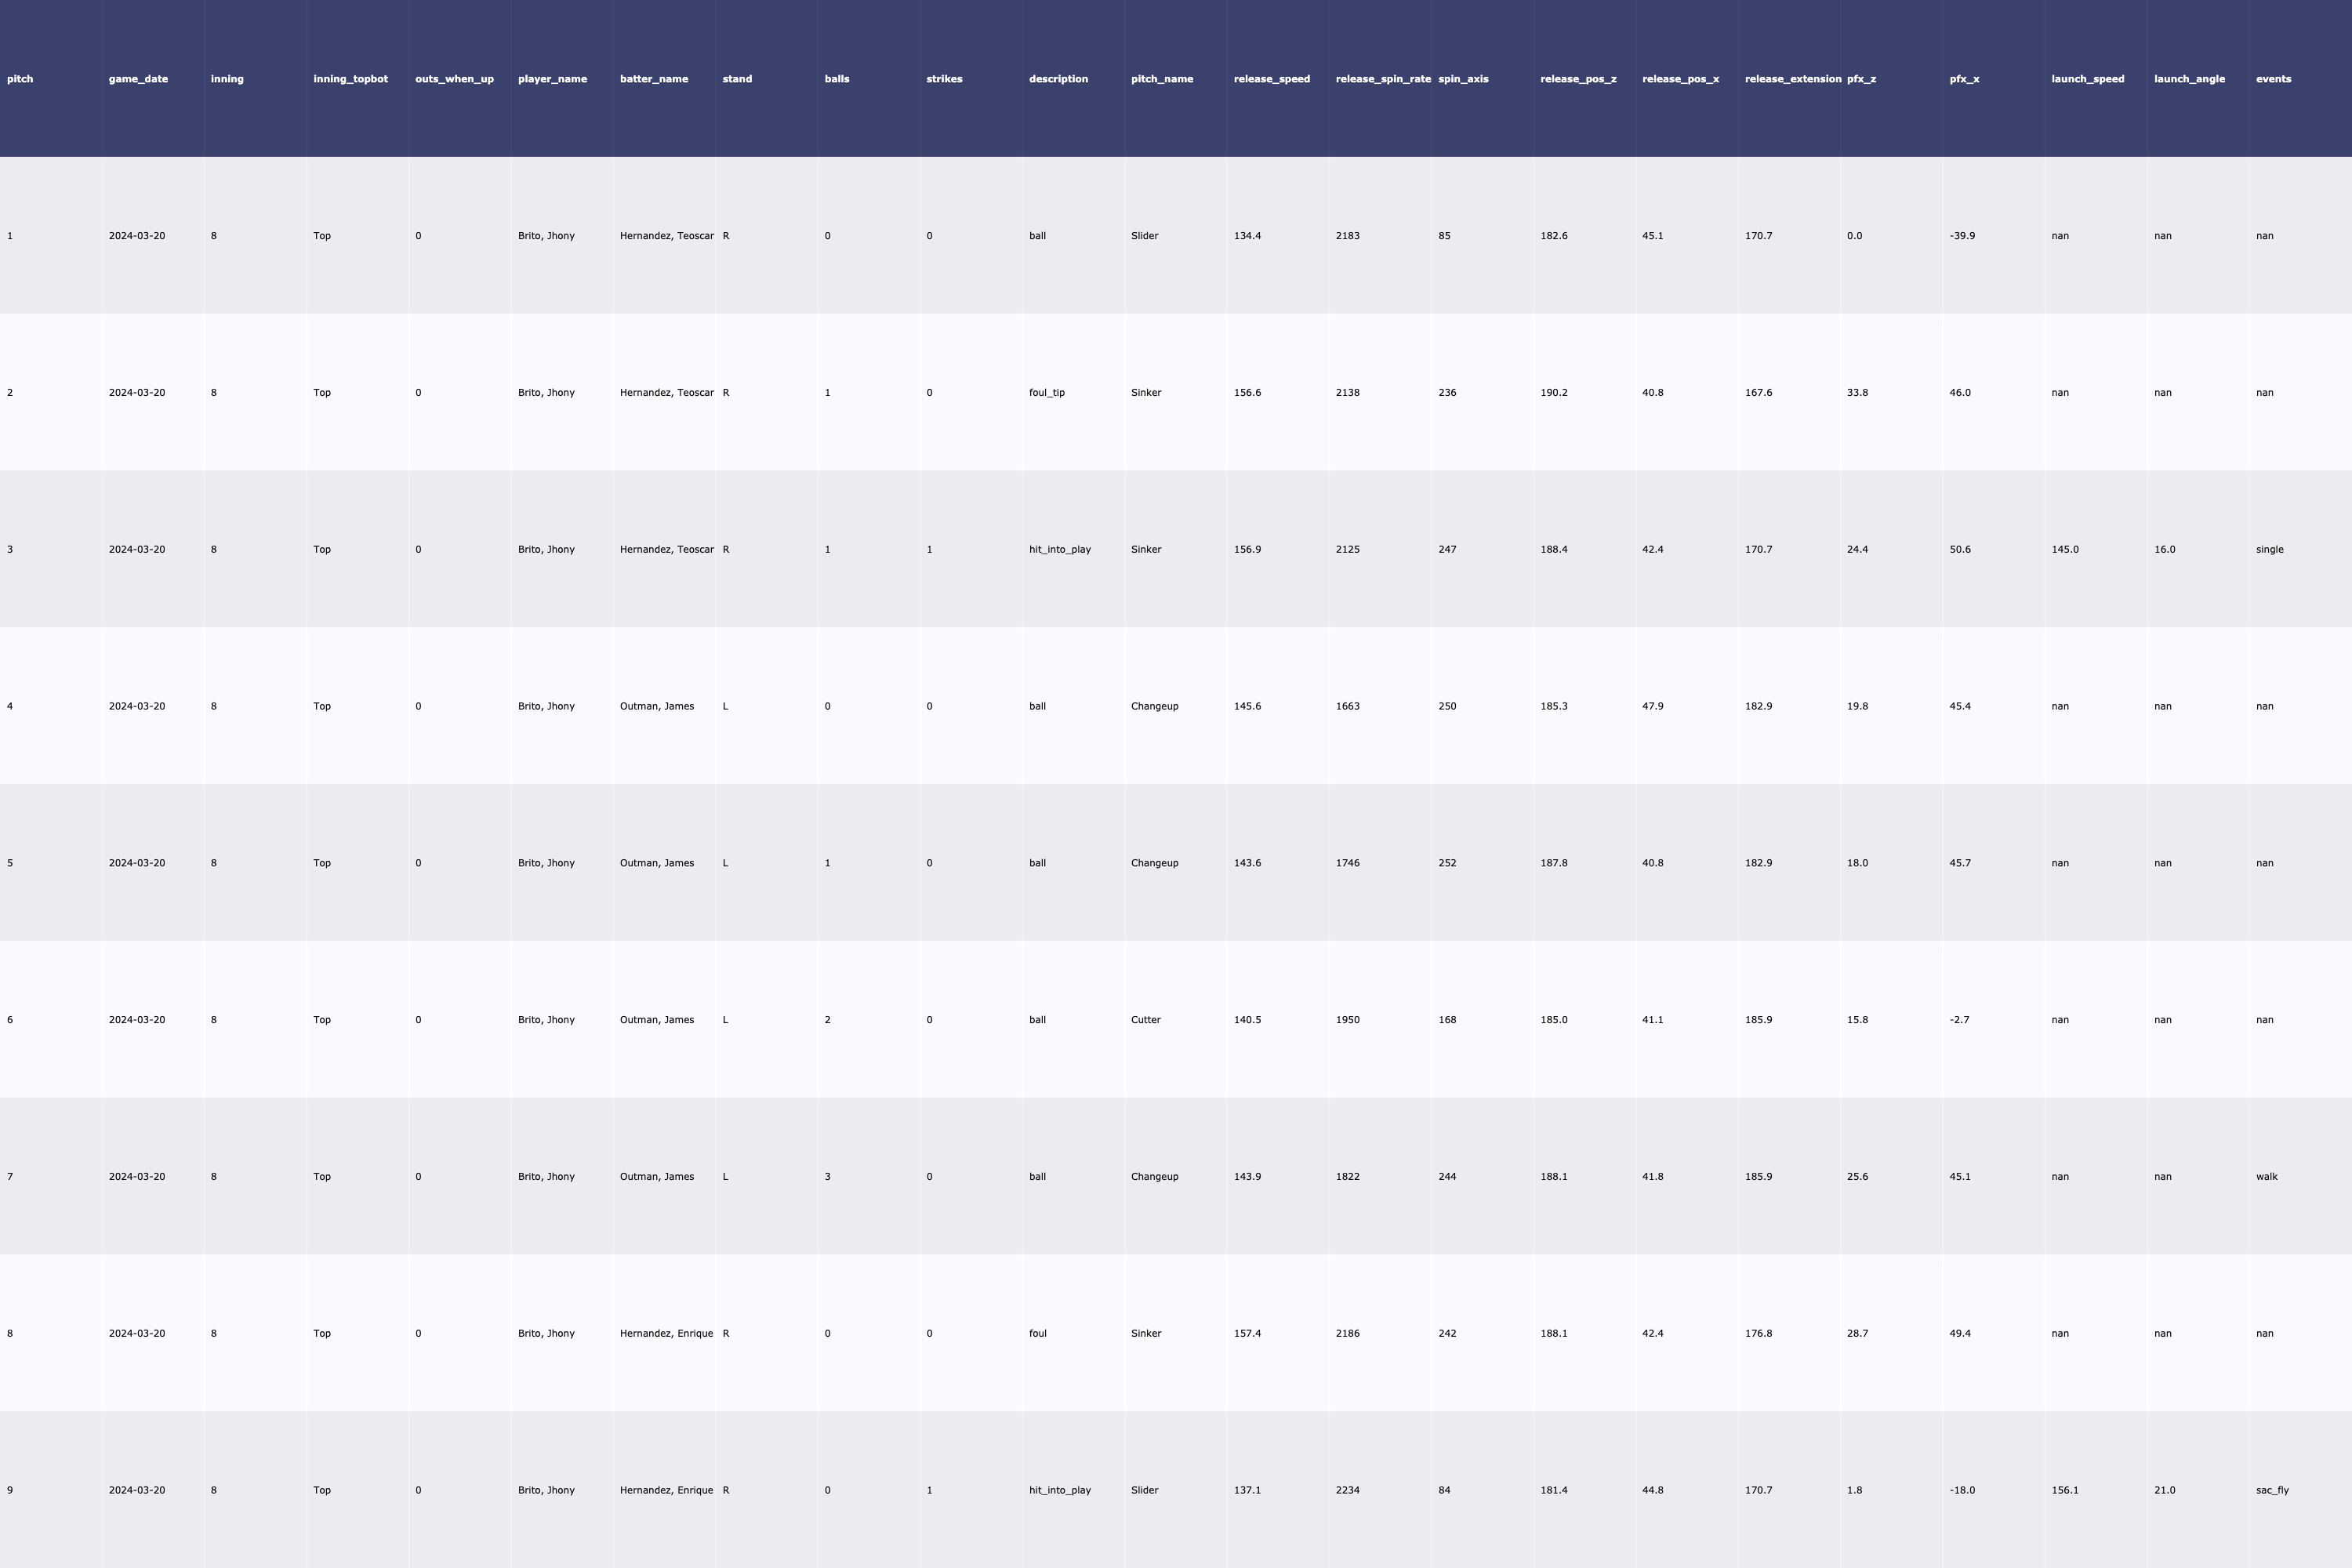The image size is (2352, 1568).
Task: Click the pitch_name column header
Action: pos(1161,79)
